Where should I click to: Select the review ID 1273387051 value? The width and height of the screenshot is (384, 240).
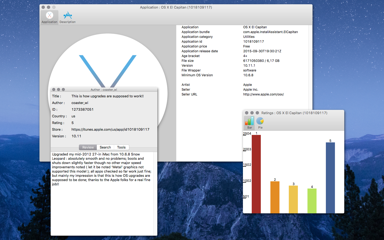click(82, 109)
